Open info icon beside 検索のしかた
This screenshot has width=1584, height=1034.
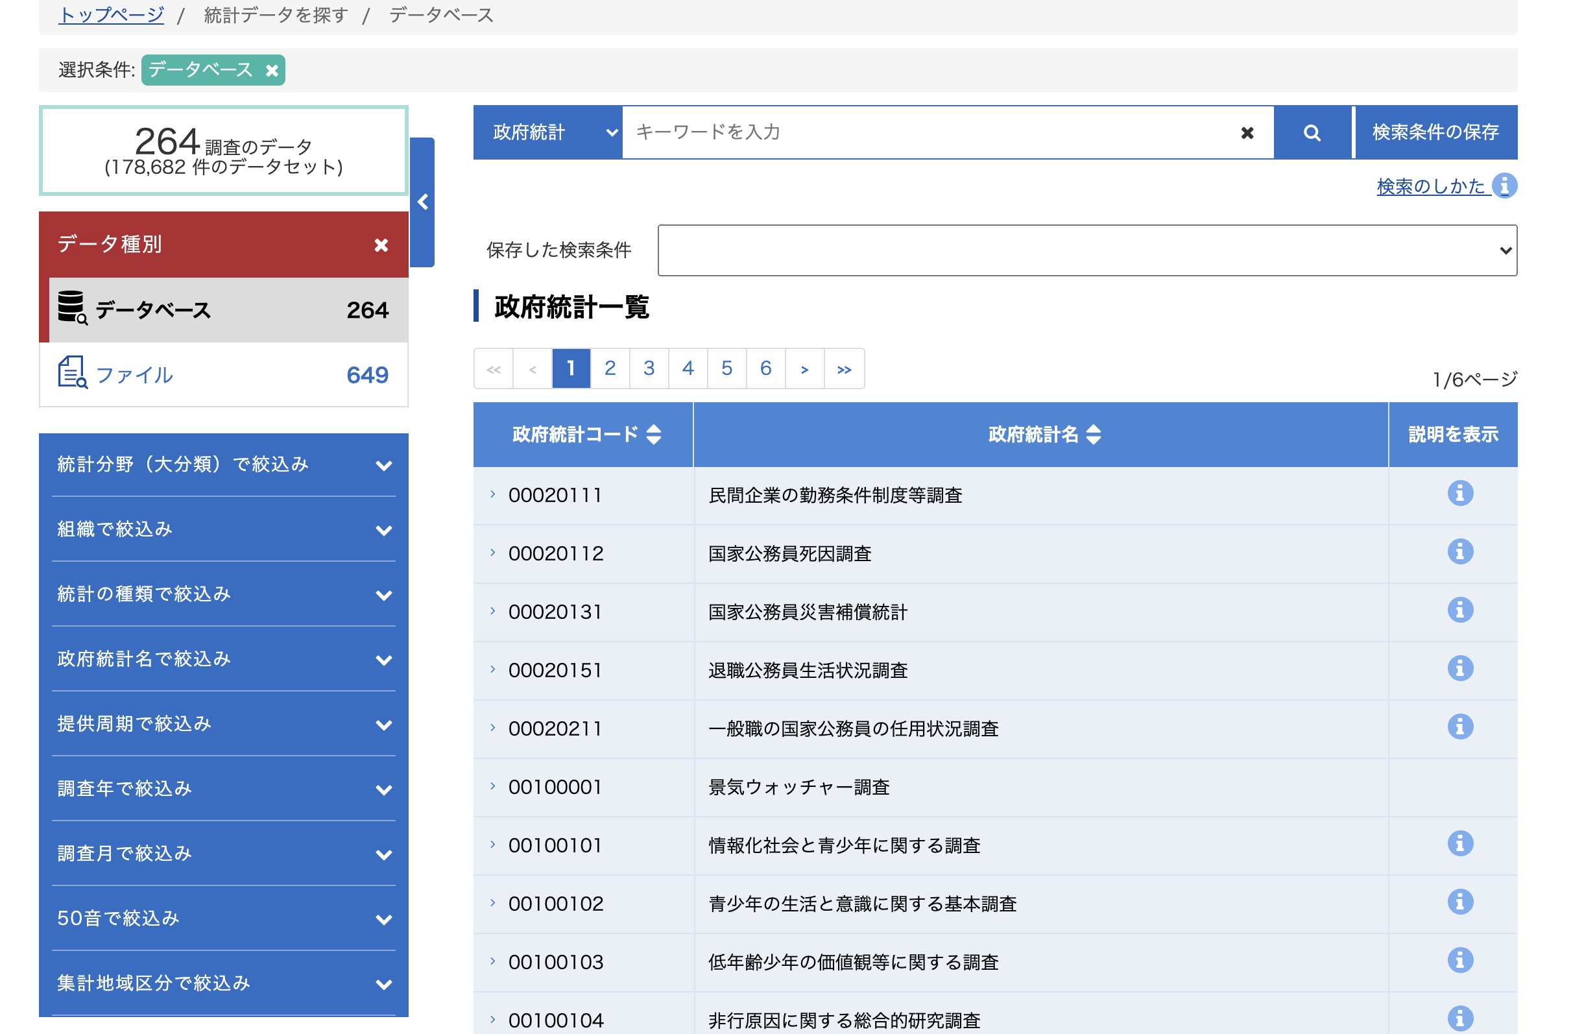(1504, 186)
